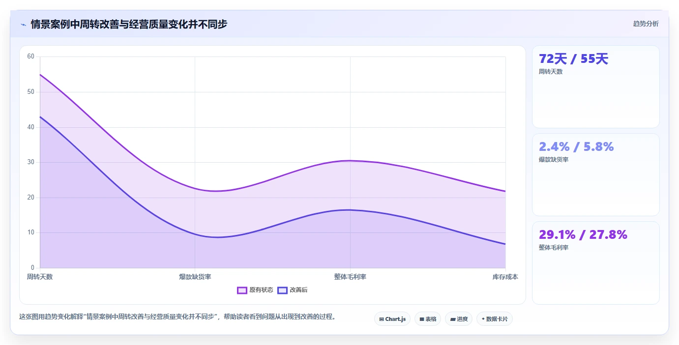Click the 周转天数 card label
The height and width of the screenshot is (345, 679).
551,72
